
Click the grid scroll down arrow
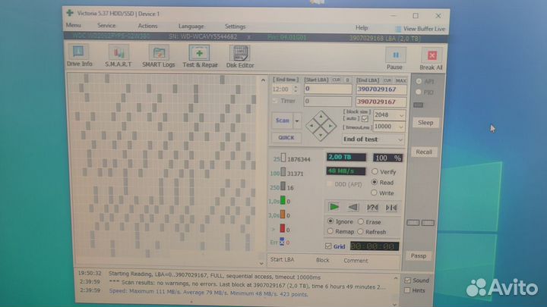pyautogui.click(x=261, y=264)
